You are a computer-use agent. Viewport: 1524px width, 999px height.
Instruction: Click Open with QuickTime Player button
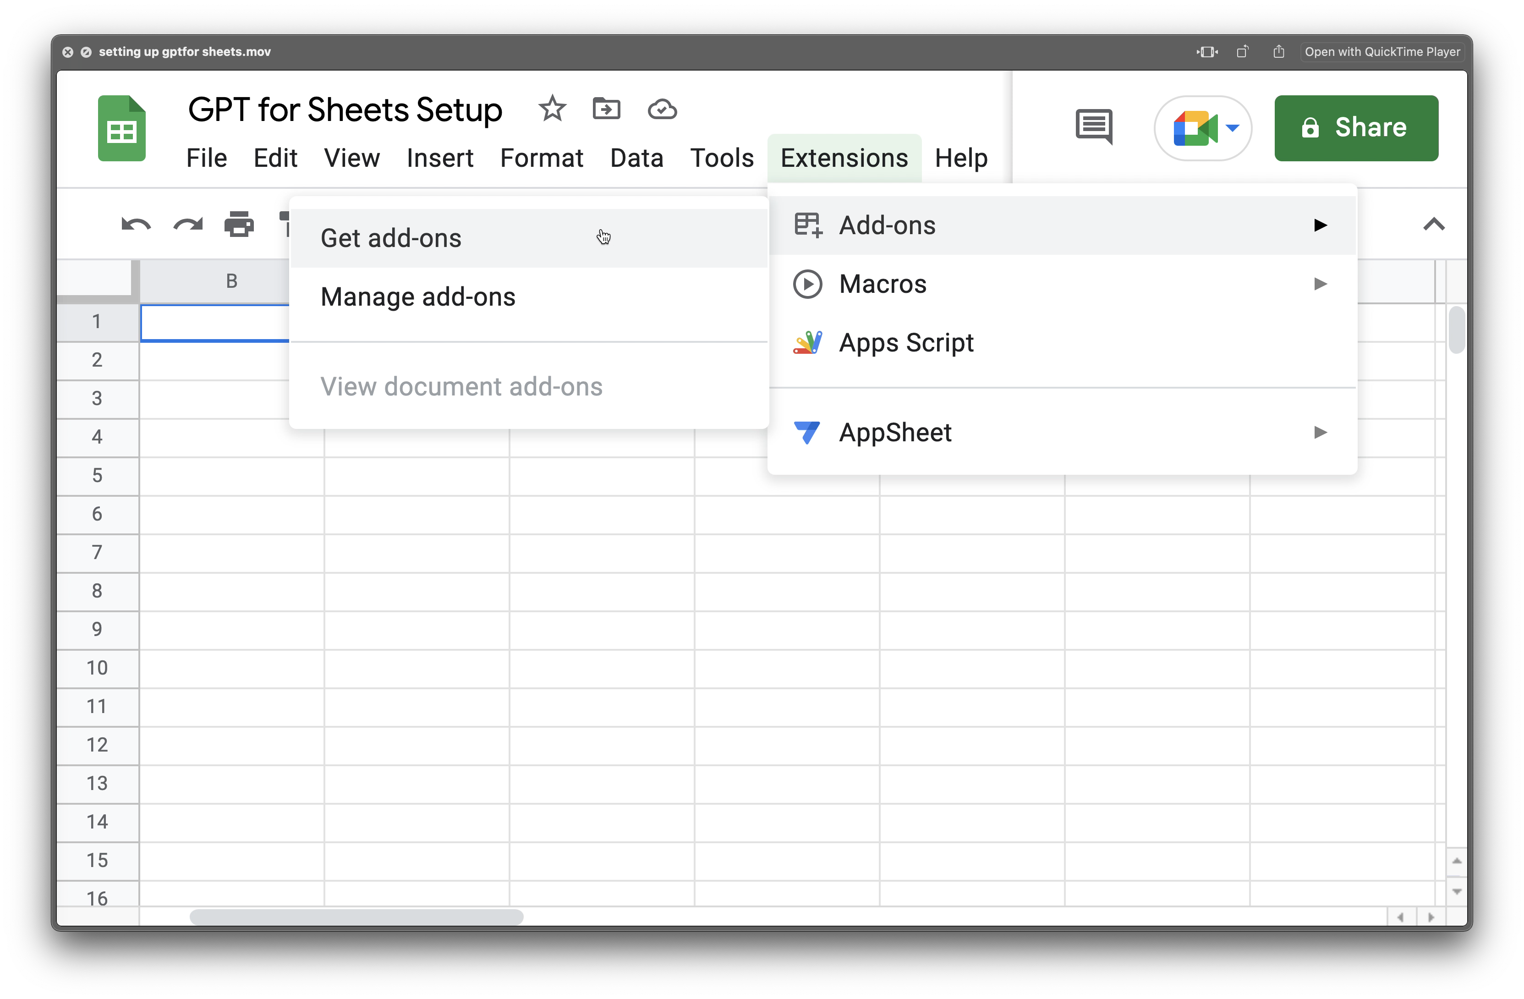[x=1382, y=52]
